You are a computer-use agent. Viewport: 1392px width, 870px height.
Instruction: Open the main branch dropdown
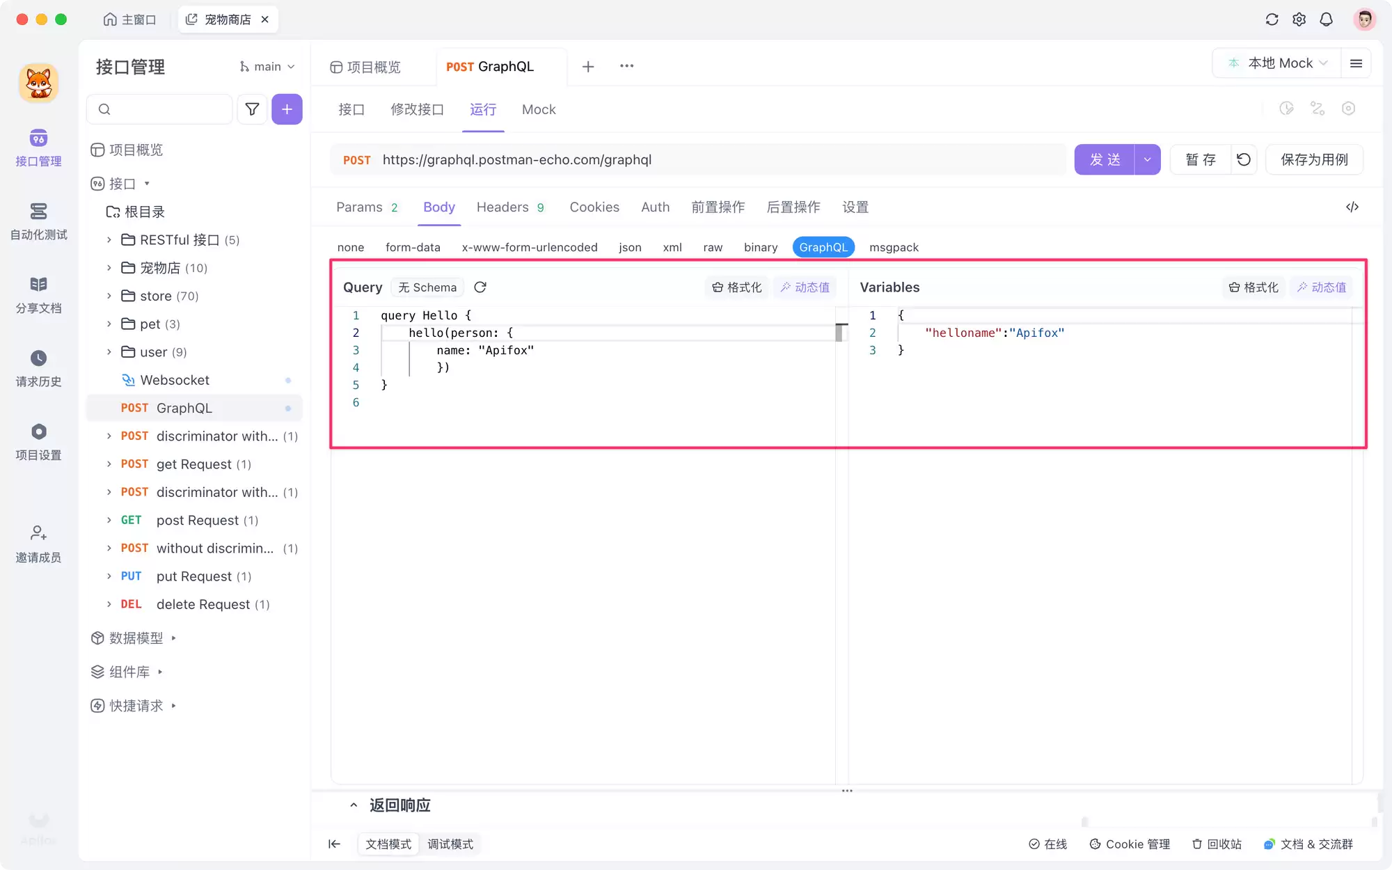(x=267, y=67)
